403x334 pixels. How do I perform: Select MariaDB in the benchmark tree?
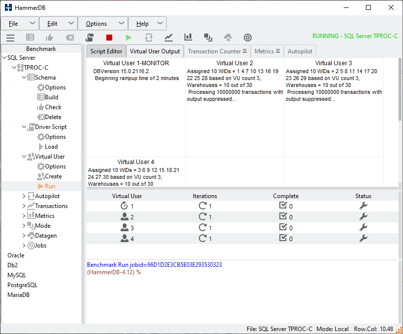pos(18,295)
